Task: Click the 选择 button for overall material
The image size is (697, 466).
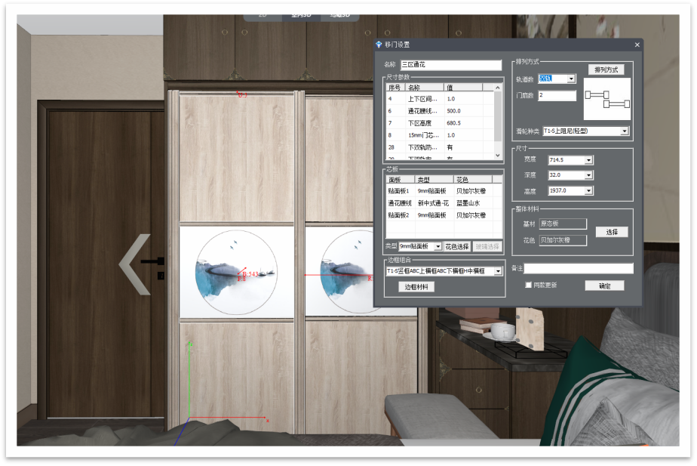Action: pos(612,232)
